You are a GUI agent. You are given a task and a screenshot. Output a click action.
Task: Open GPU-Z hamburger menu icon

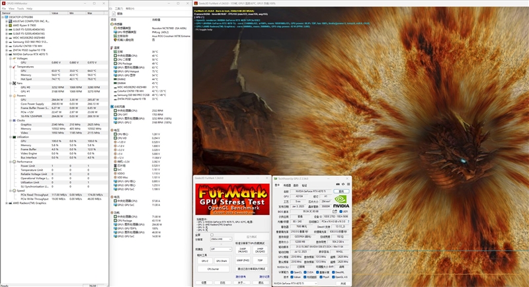pos(348,184)
